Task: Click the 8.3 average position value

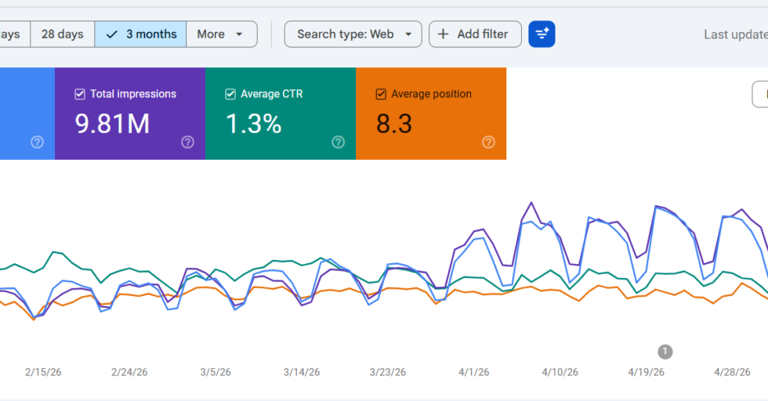Action: 393,124
